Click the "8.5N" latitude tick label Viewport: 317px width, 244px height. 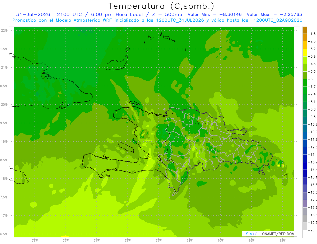(4, 160)
